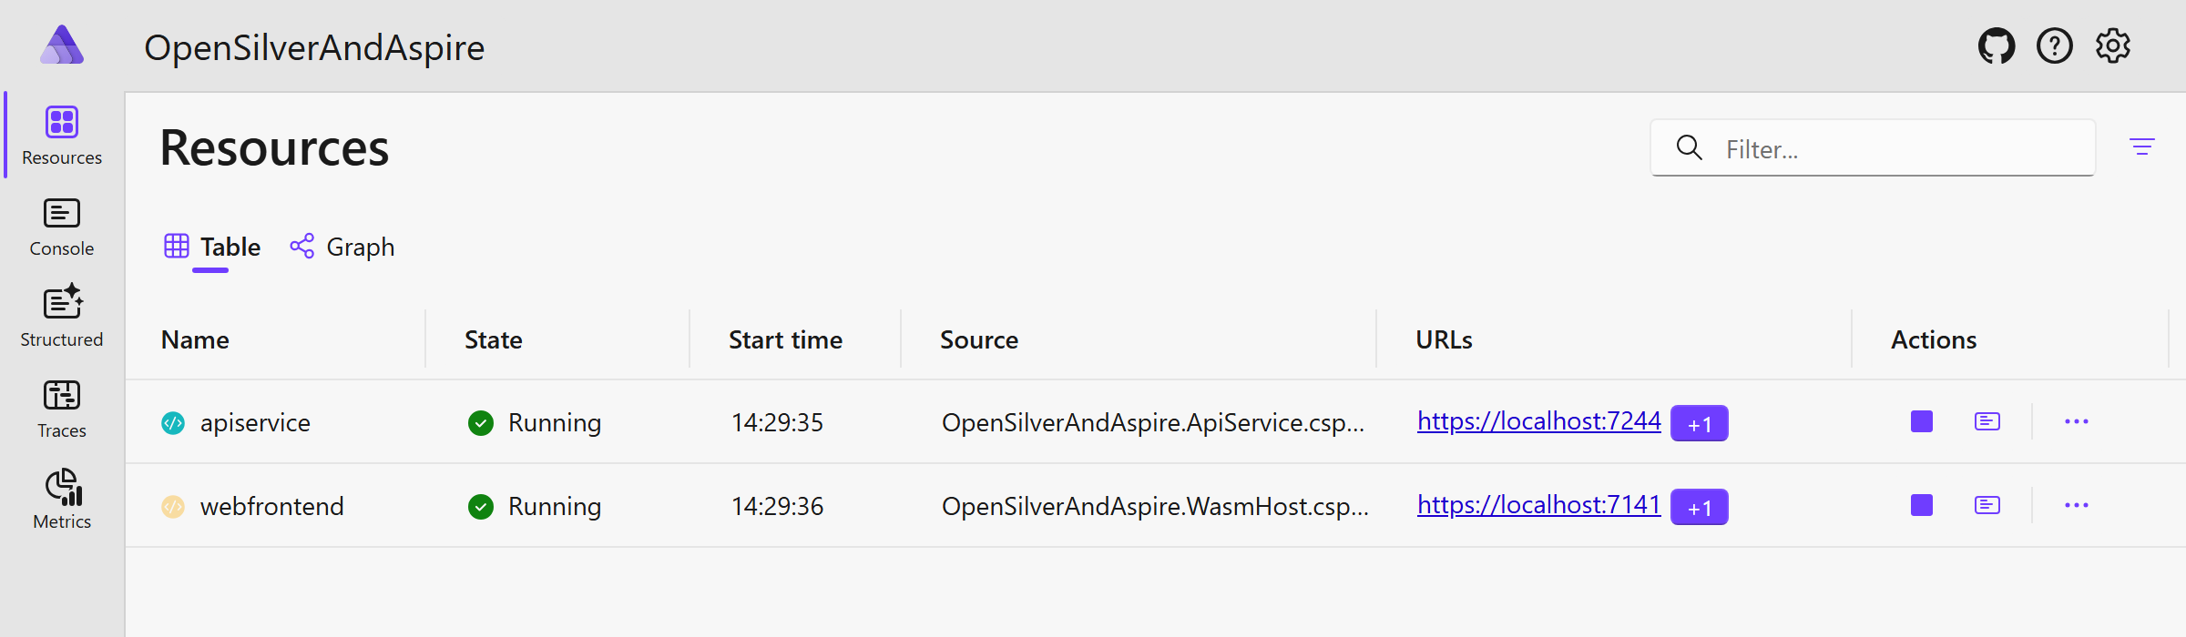
Task: Open Structured logs in sidebar
Action: coord(62,317)
